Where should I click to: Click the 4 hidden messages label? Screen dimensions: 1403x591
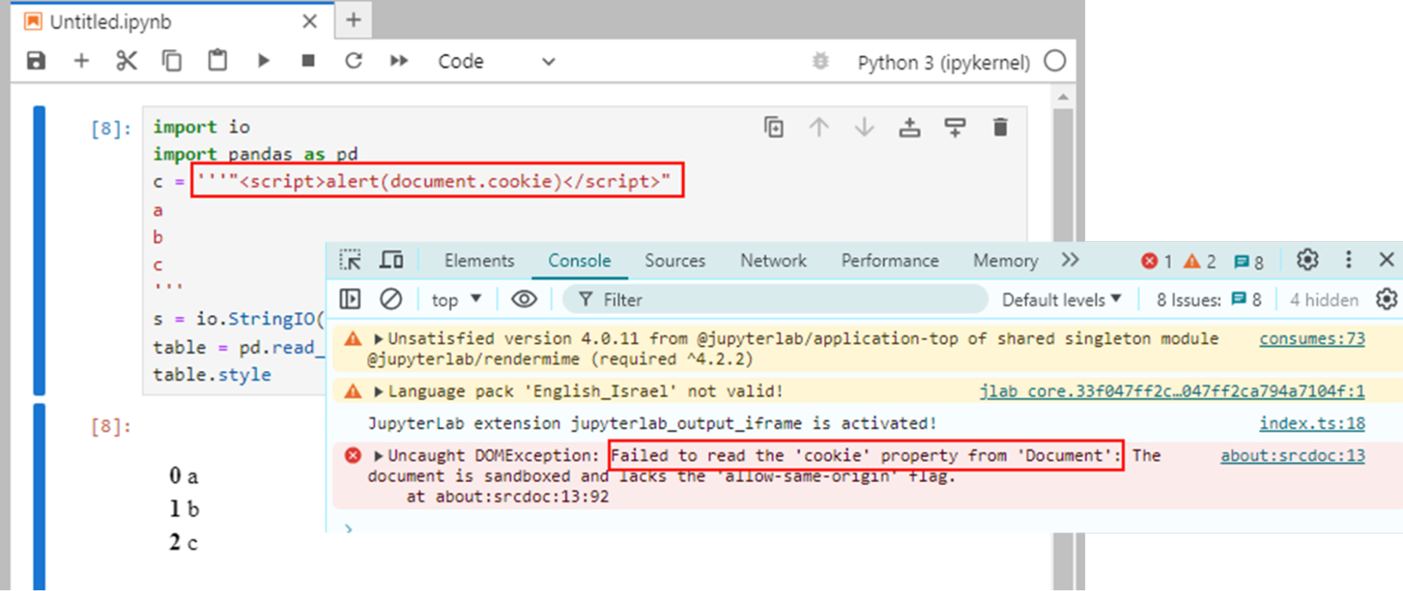(1324, 300)
